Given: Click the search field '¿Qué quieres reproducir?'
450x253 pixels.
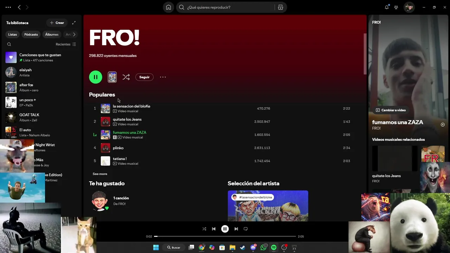Looking at the screenshot, I should click(225, 7).
